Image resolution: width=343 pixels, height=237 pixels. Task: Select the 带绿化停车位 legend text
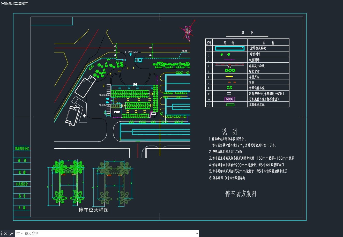(257, 88)
